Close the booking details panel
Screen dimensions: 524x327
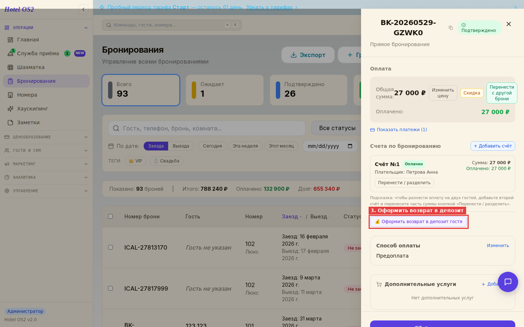point(509,24)
